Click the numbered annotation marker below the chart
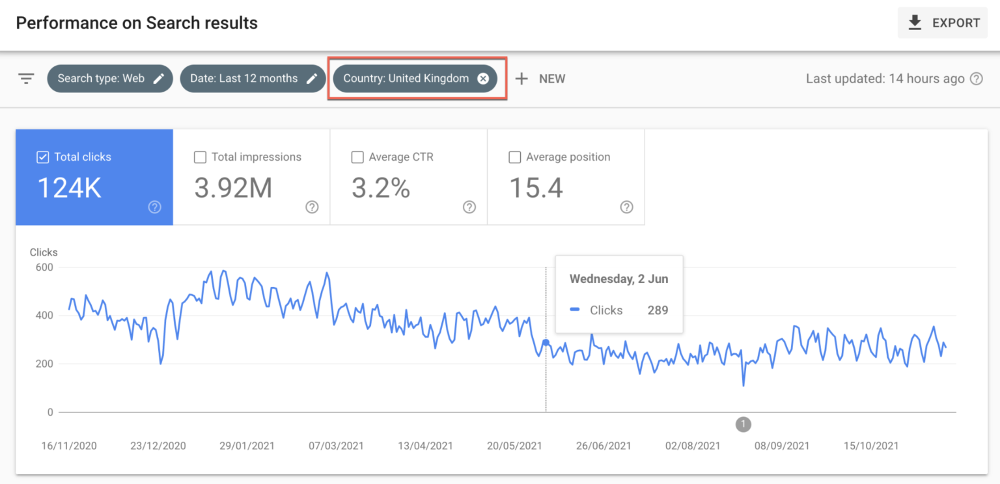Screen dimensions: 1000x484 743,424
